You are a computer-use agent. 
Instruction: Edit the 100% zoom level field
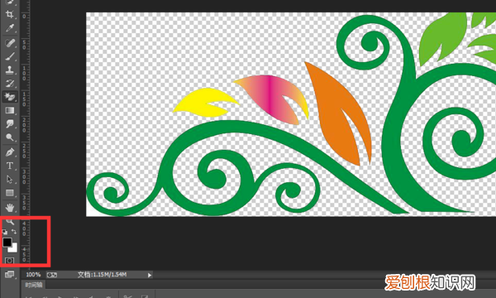tap(33, 275)
